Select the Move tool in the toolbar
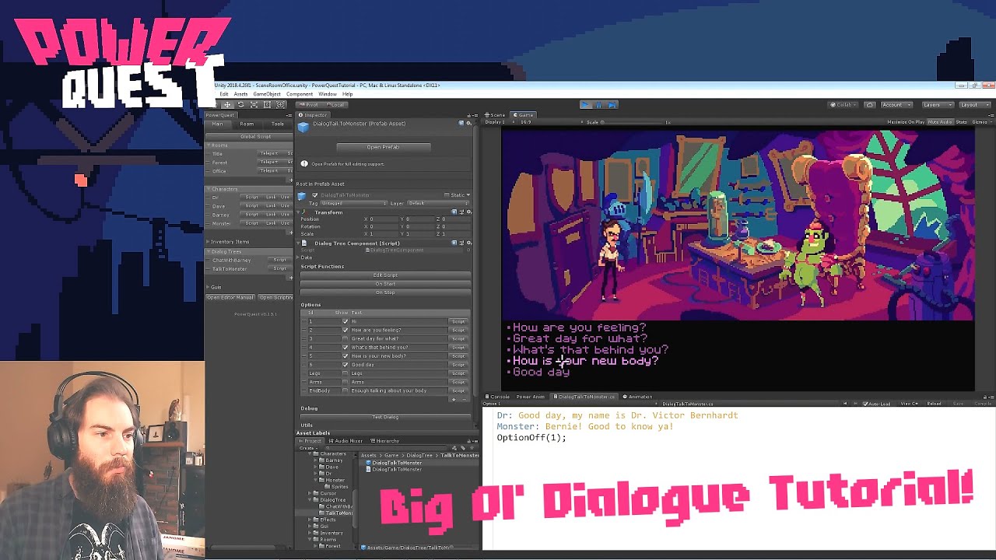The height and width of the screenshot is (560, 996). [227, 104]
